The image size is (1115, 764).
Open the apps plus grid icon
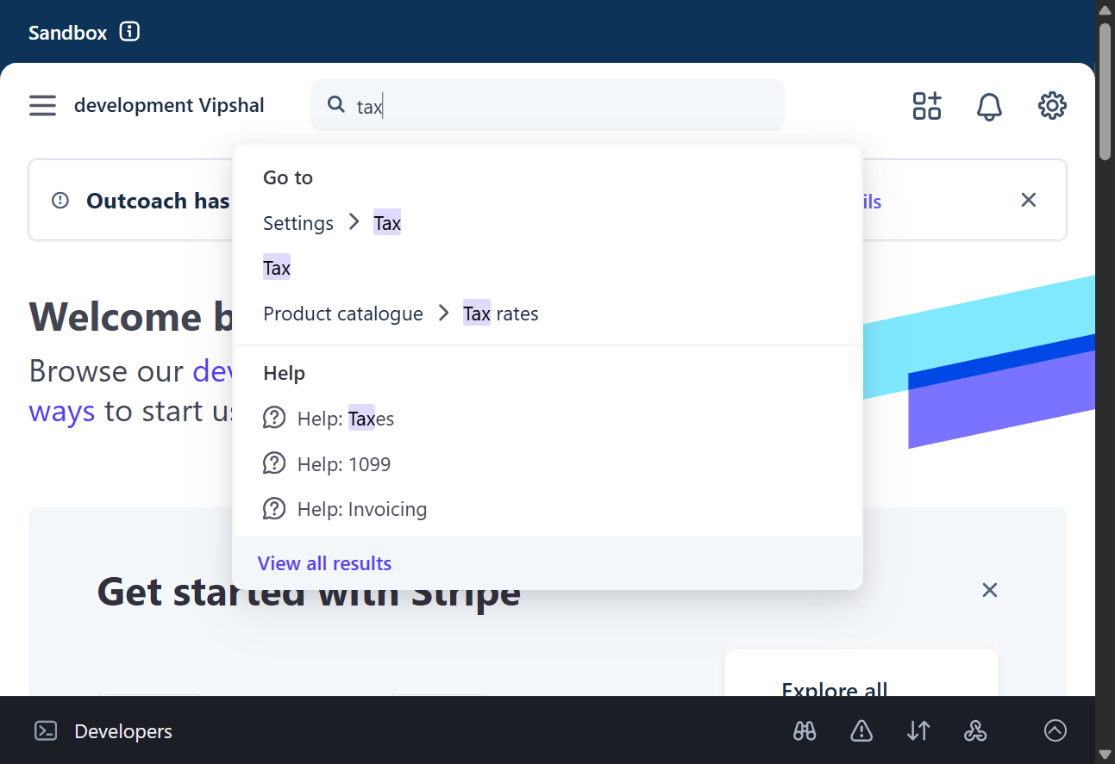927,106
